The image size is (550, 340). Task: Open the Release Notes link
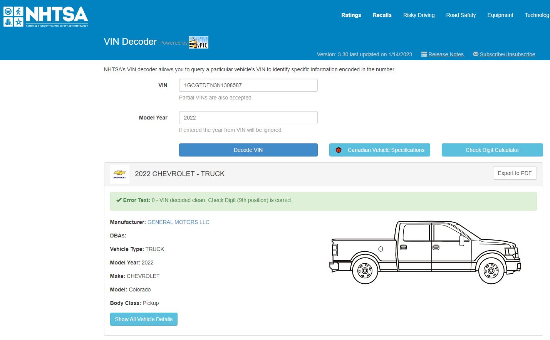[446, 54]
